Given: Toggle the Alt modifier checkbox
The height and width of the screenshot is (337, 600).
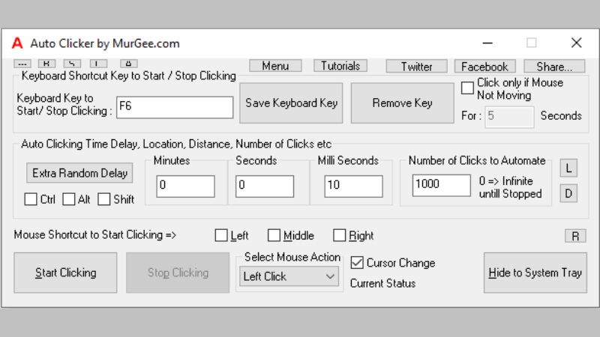Looking at the screenshot, I should 69,199.
